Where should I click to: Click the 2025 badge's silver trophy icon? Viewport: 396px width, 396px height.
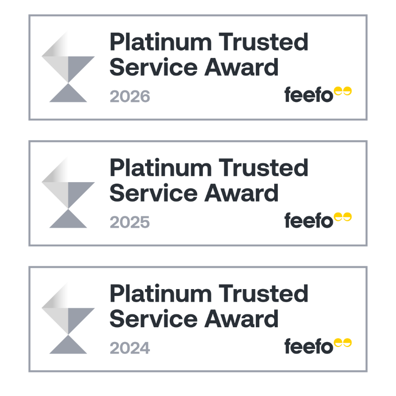pos(68,193)
